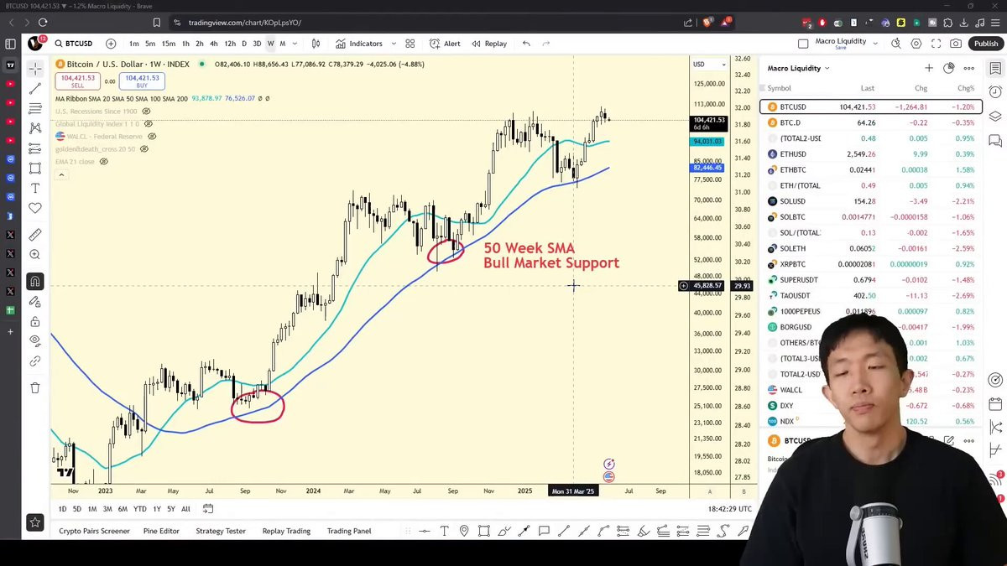
Task: Toggle visibility of golden&death_cross indicator
Action: point(144,149)
